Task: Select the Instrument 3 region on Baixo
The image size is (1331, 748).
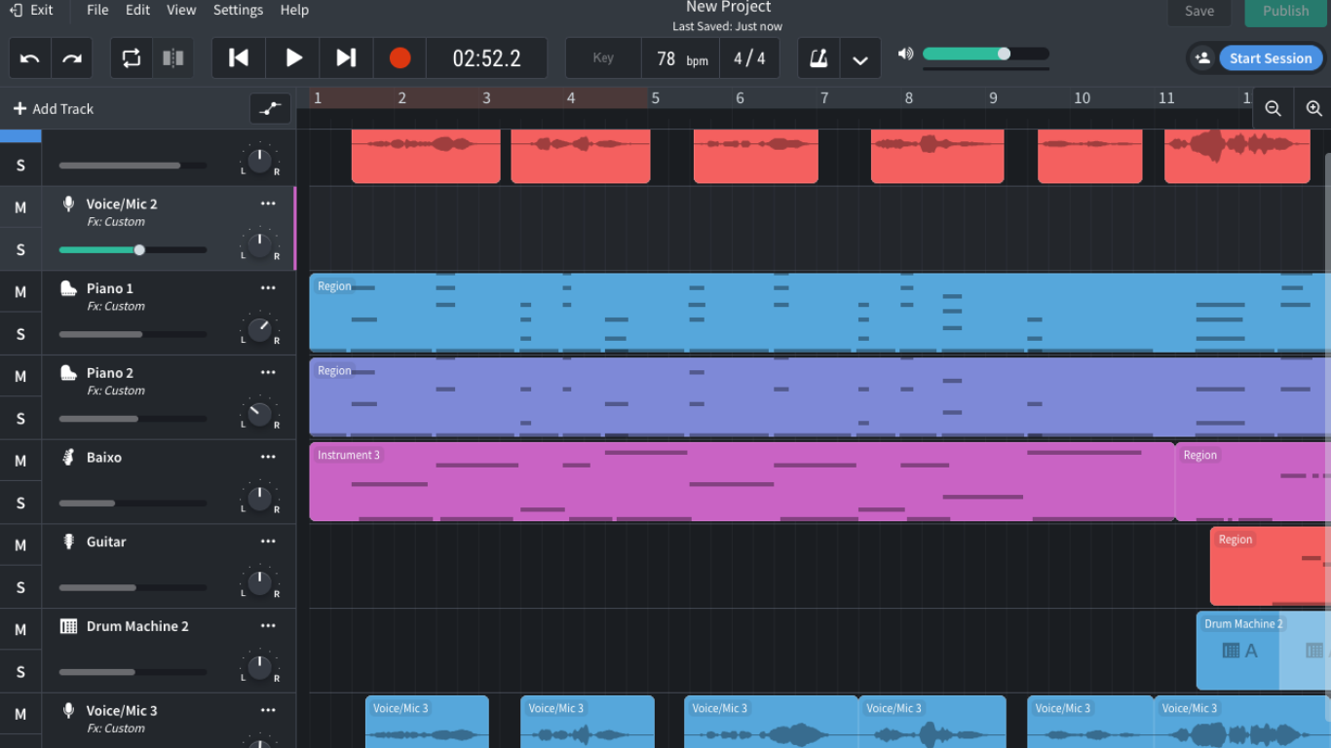Action: (742, 482)
